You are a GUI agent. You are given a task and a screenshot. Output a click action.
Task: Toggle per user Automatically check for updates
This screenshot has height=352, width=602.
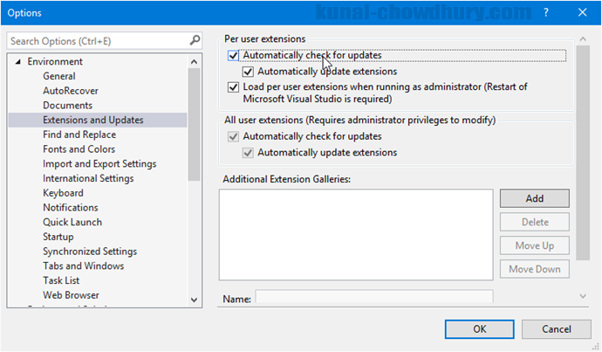click(x=233, y=56)
